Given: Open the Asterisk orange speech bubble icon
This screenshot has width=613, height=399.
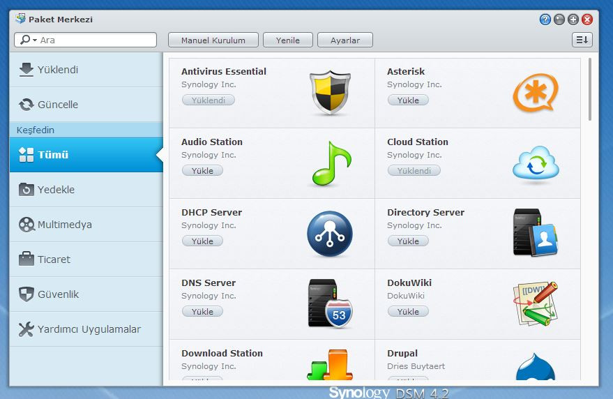Looking at the screenshot, I should point(536,93).
